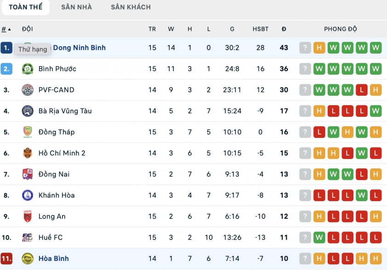387x270 pixels.
Task: Click the PVF-CAND team logo
Action: tap(28, 90)
